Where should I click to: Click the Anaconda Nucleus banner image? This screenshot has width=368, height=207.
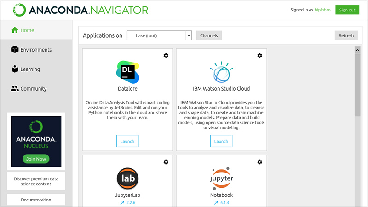(x=36, y=141)
